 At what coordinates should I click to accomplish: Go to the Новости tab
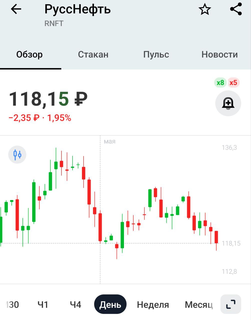click(x=219, y=54)
